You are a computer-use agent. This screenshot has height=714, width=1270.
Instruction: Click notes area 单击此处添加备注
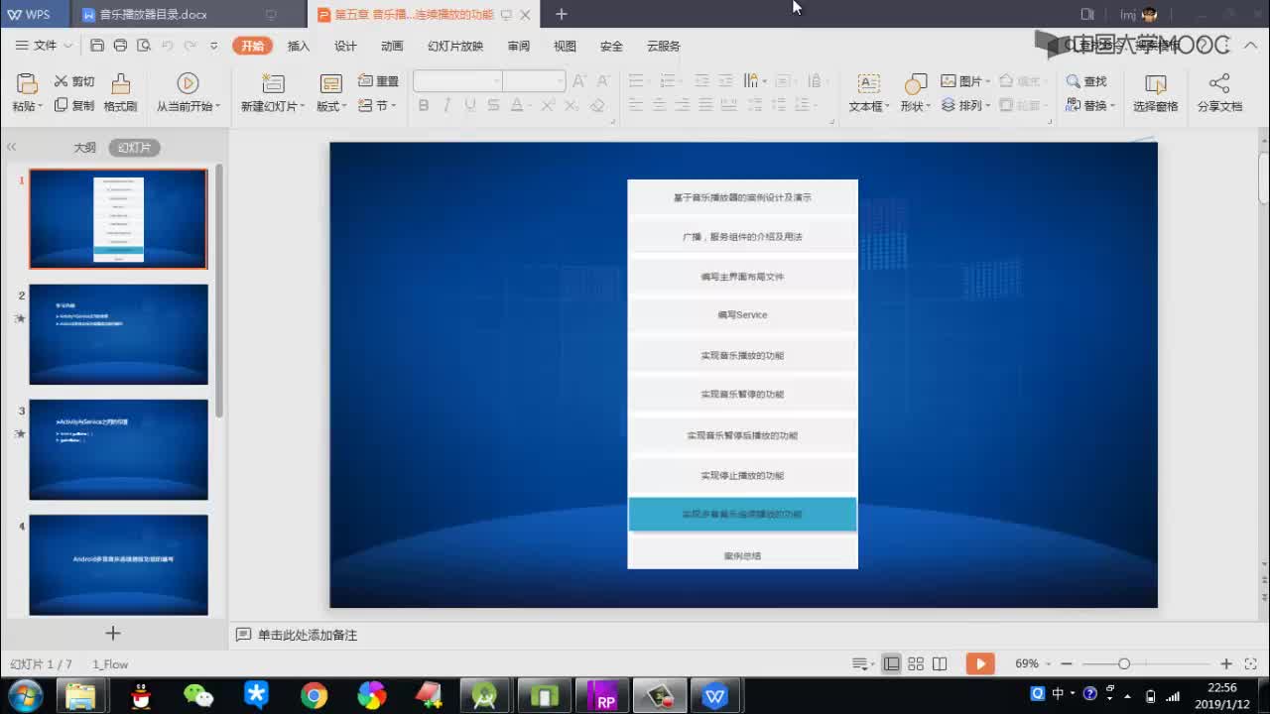(308, 635)
